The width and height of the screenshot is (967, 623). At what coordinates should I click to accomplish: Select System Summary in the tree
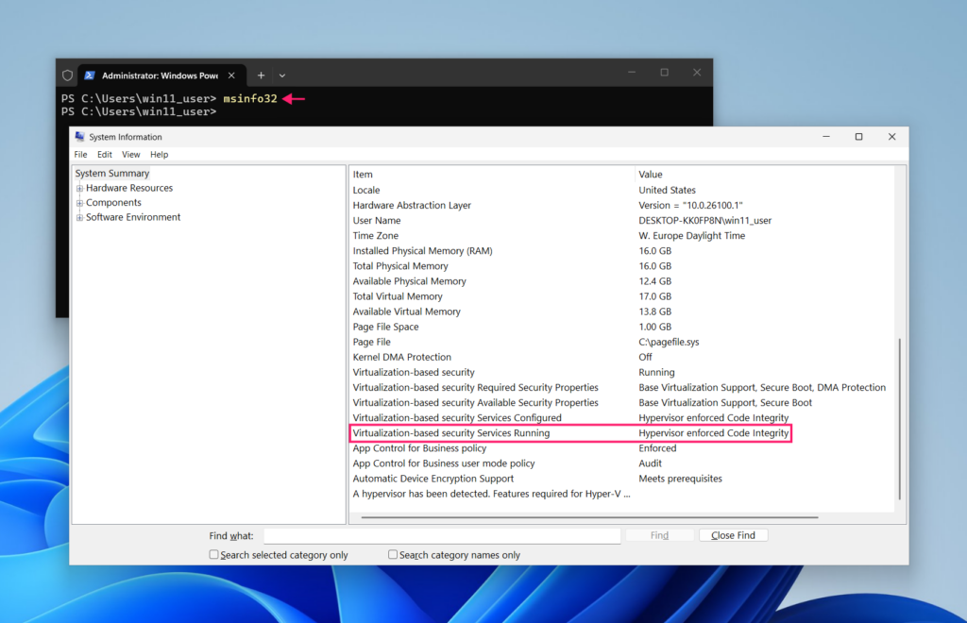tap(112, 173)
